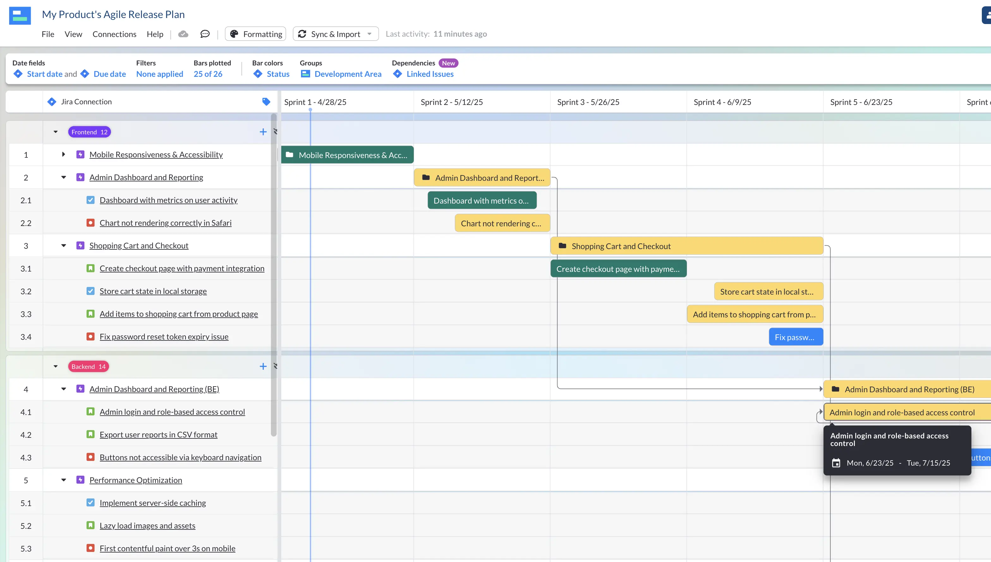Viewport: 991px width, 562px height.
Task: Select the Create checkout page Gantt bar
Action: (x=619, y=269)
